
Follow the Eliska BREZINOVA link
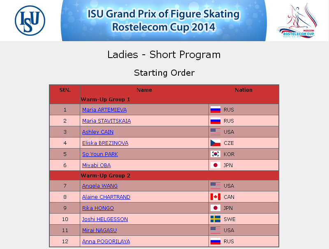tap(105, 143)
